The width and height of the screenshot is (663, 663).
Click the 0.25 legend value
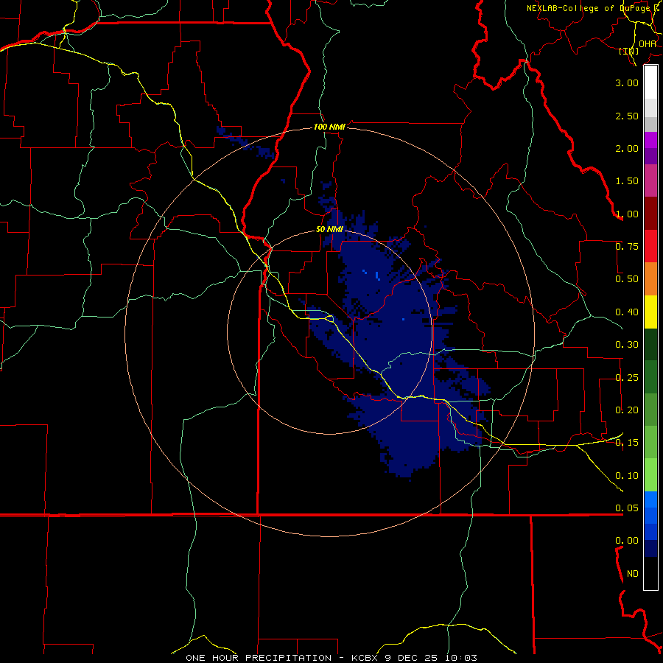[627, 378]
